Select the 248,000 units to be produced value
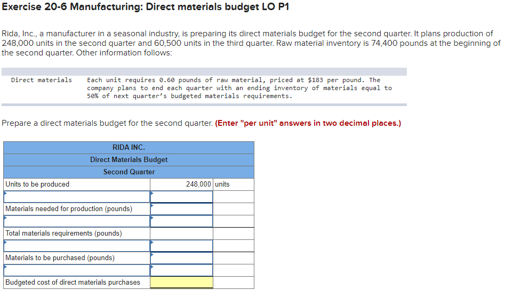This screenshot has width=505, height=298. coord(198,184)
